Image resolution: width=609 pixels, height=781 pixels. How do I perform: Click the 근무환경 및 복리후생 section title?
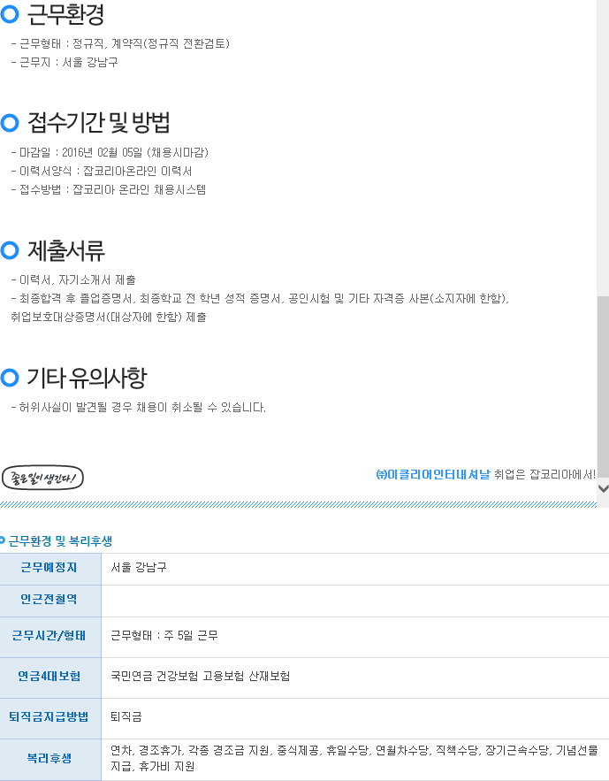[60, 540]
